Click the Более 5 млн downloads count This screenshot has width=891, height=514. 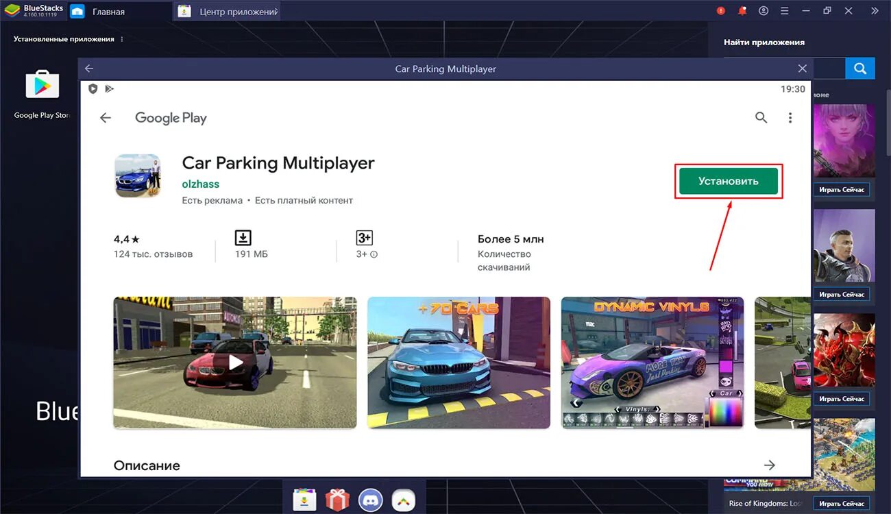[x=511, y=239]
